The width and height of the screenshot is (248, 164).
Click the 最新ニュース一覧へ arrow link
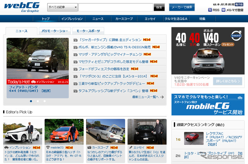[x=148, y=97]
